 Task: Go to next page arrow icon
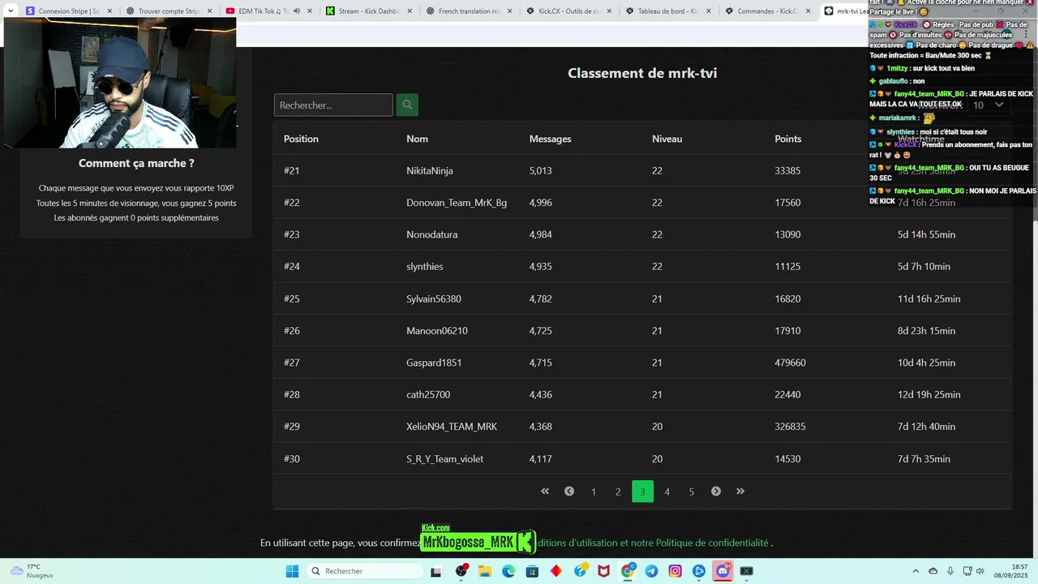716,492
